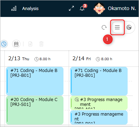This screenshot has width=139, height=127.
Task: Click 8.00 h clock on Thursday
Action: (42, 59)
